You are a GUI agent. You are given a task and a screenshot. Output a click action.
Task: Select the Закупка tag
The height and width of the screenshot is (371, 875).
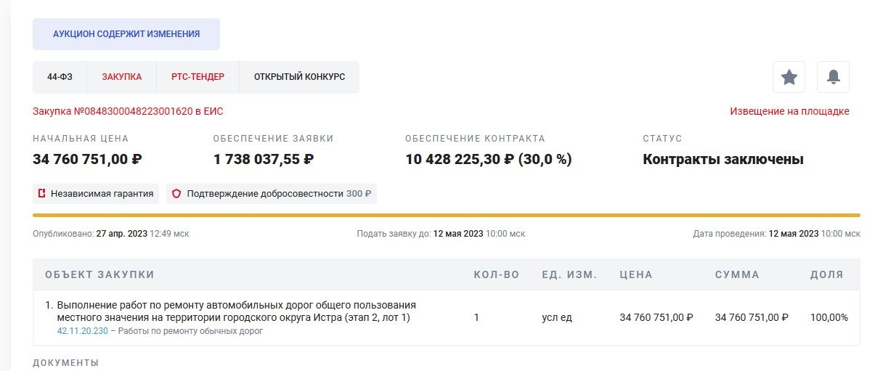[121, 77]
